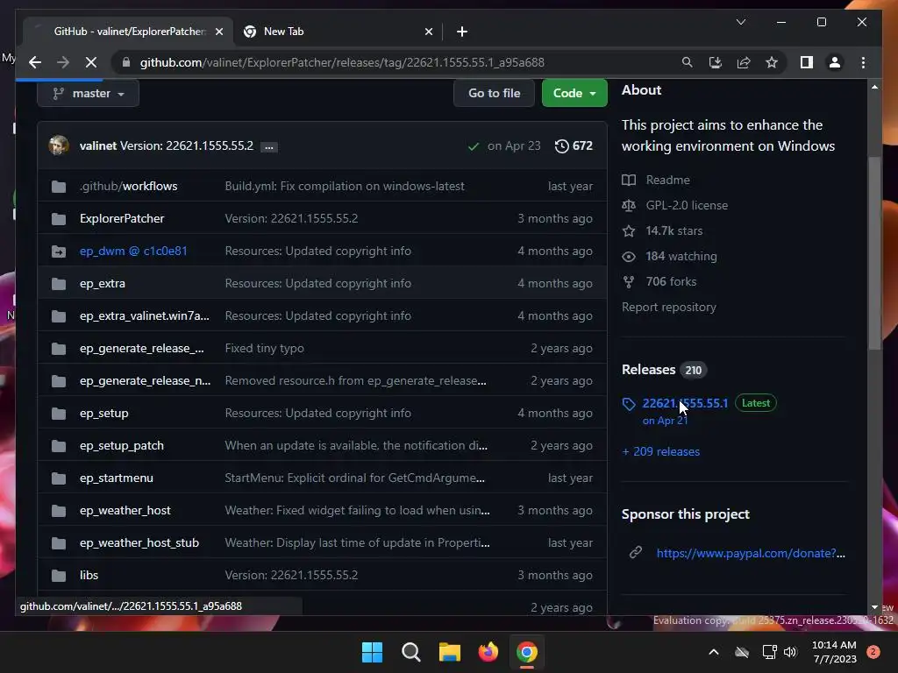The image size is (898, 673).
Task: Open the ep_extra folder
Action: (x=103, y=283)
